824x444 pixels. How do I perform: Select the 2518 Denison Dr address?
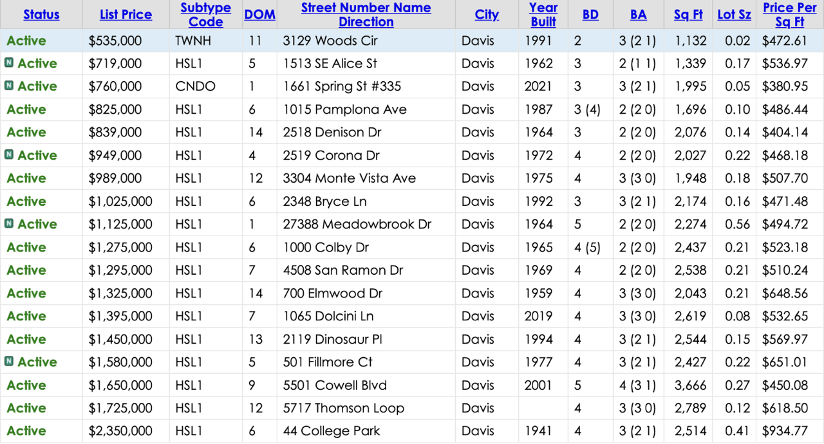pos(332,133)
